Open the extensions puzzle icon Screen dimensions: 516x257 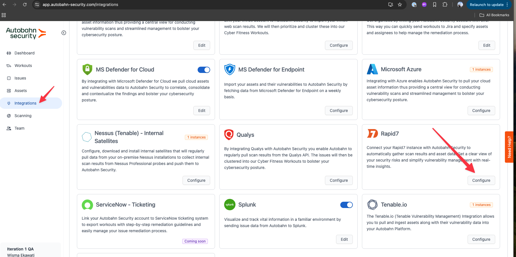[x=445, y=5]
